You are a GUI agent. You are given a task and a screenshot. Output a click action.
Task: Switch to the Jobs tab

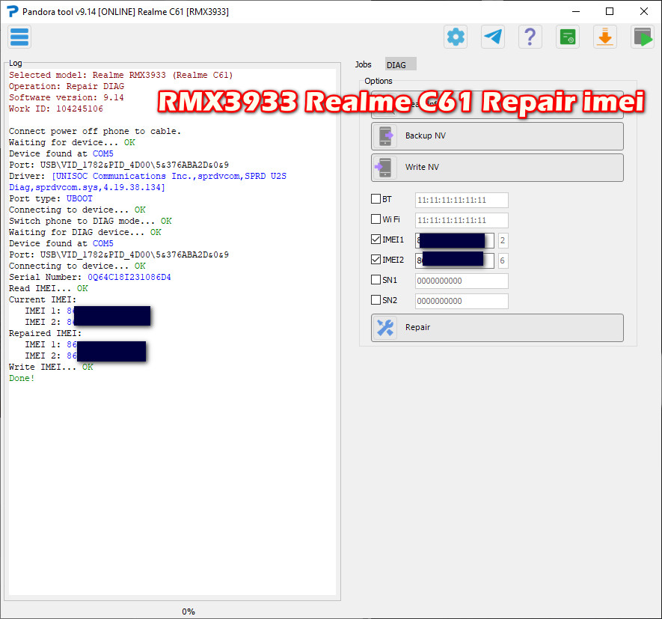tap(363, 64)
